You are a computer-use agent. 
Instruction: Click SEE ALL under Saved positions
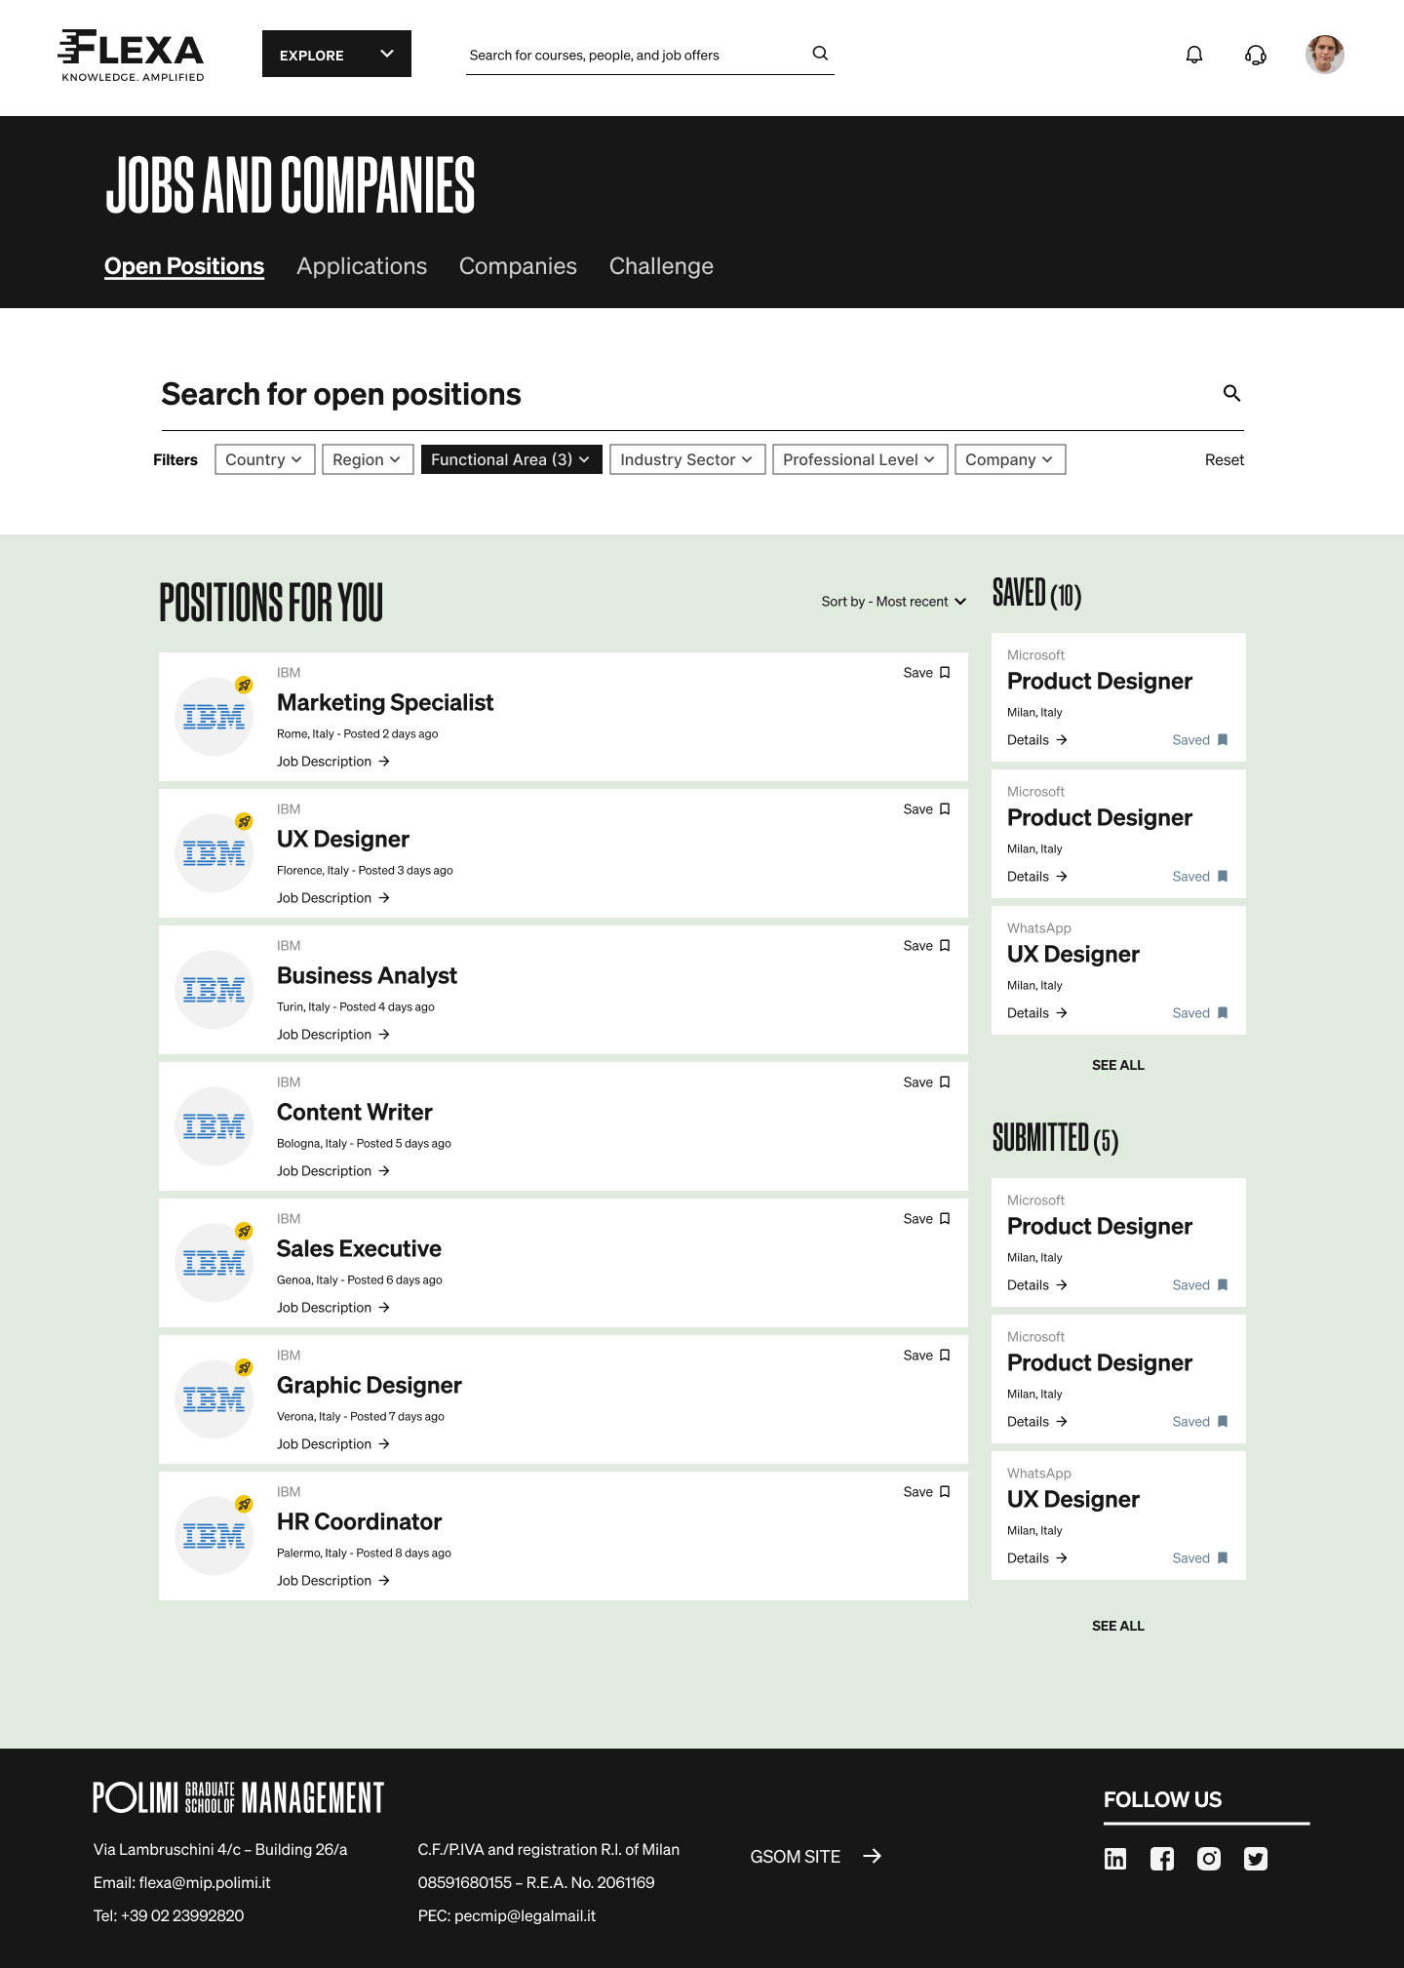(x=1118, y=1065)
